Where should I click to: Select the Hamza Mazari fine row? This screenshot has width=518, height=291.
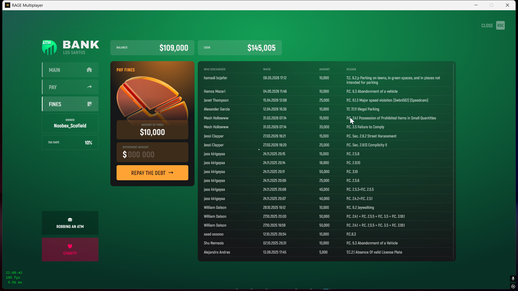coord(327,91)
